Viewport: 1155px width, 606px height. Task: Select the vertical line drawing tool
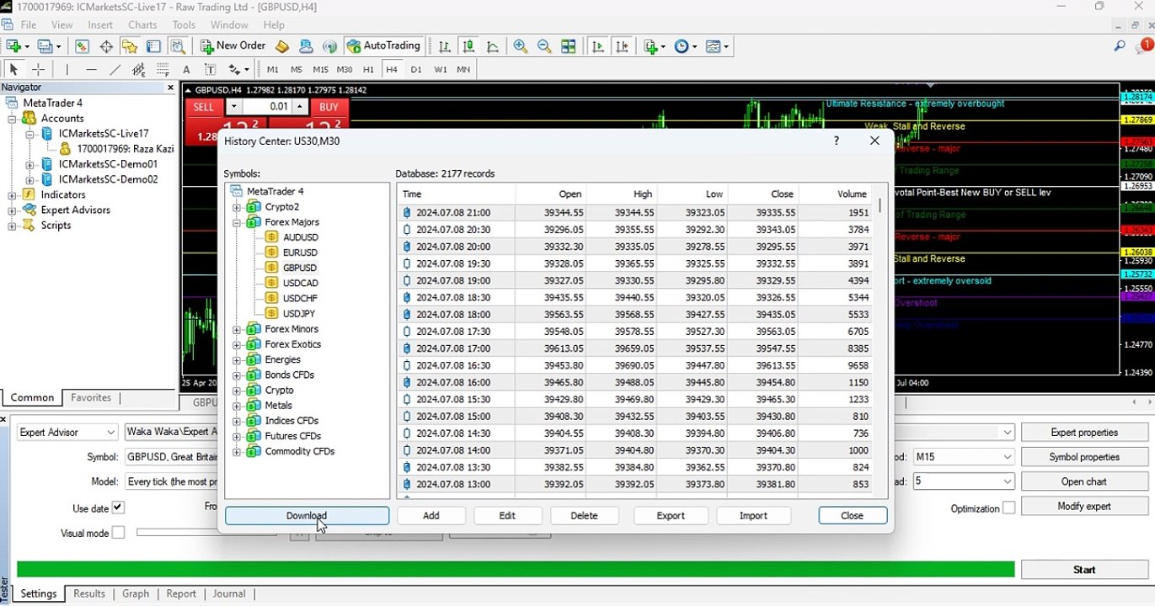coord(67,70)
